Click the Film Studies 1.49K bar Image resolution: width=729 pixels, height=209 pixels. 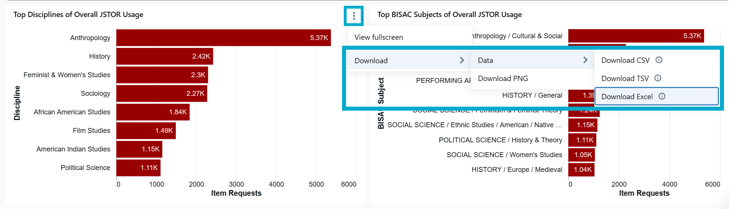146,130
